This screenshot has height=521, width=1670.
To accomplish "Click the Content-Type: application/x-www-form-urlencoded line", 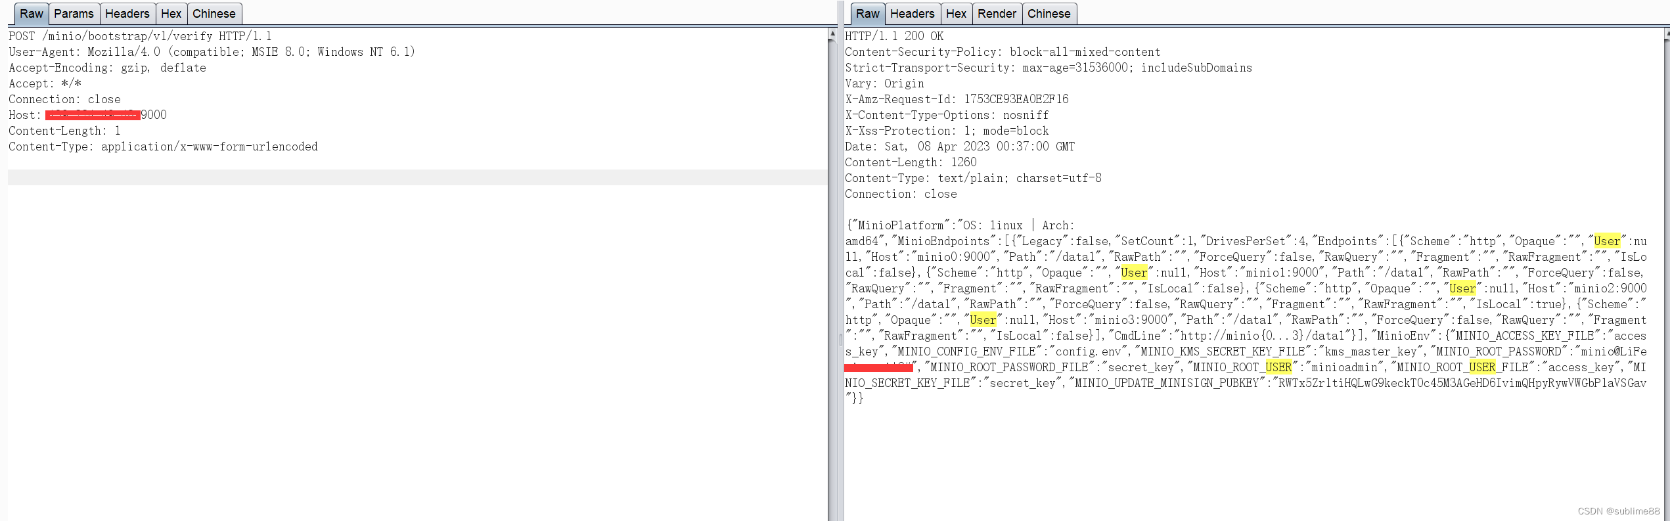I will 163,147.
